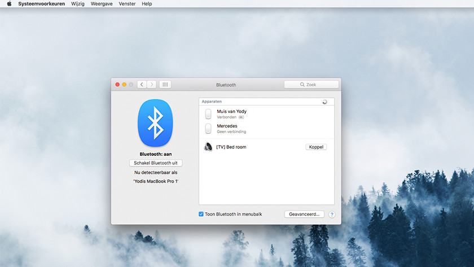Viewport: 474px width, 267px height.
Task: Click the large Bluetooth logo
Action: [x=155, y=122]
